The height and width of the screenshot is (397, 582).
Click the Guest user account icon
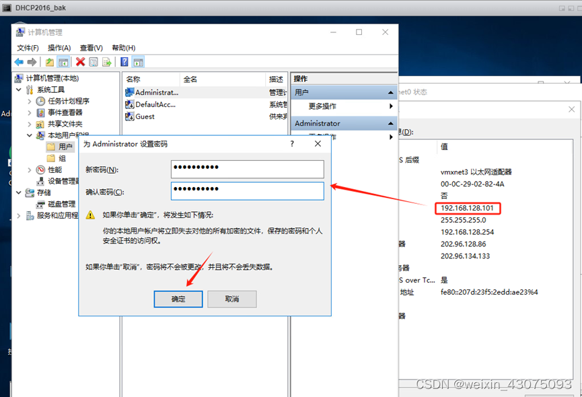pos(130,116)
